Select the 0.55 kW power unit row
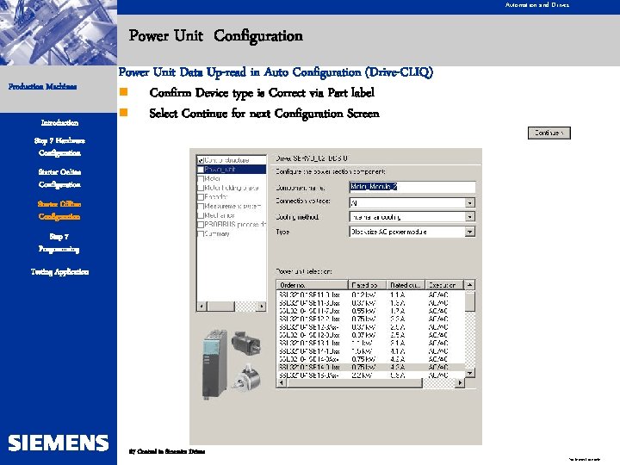 pos(370,311)
